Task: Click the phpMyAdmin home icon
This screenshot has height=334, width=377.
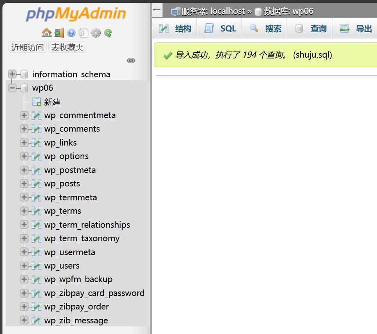Action: tap(46, 33)
